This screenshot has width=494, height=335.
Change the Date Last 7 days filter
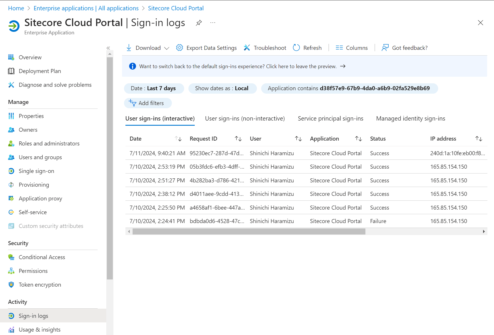point(153,88)
